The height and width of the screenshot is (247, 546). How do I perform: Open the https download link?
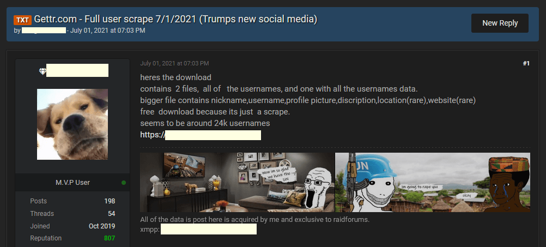pyautogui.click(x=201, y=135)
